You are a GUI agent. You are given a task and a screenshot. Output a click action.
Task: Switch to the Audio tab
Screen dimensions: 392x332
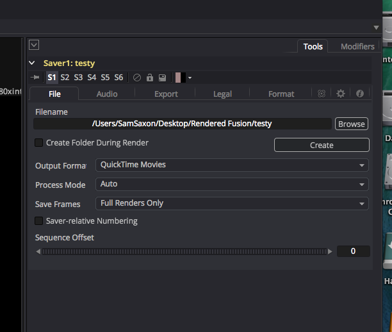click(107, 94)
